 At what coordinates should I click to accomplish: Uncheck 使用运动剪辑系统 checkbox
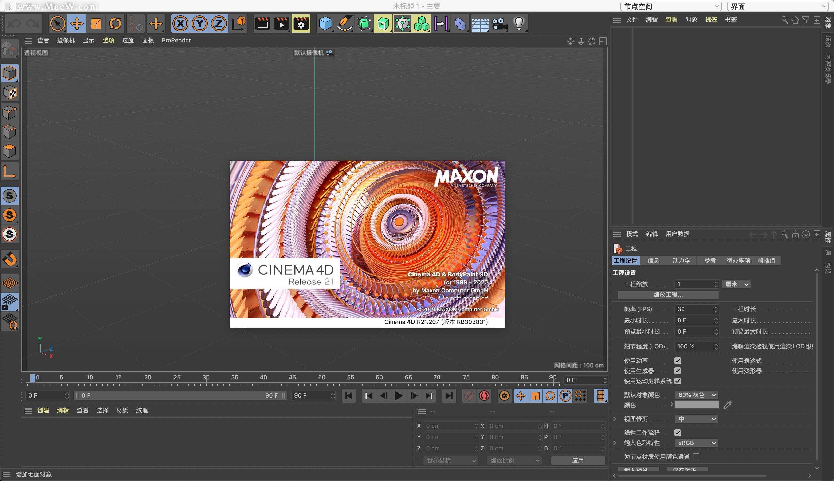pos(678,381)
